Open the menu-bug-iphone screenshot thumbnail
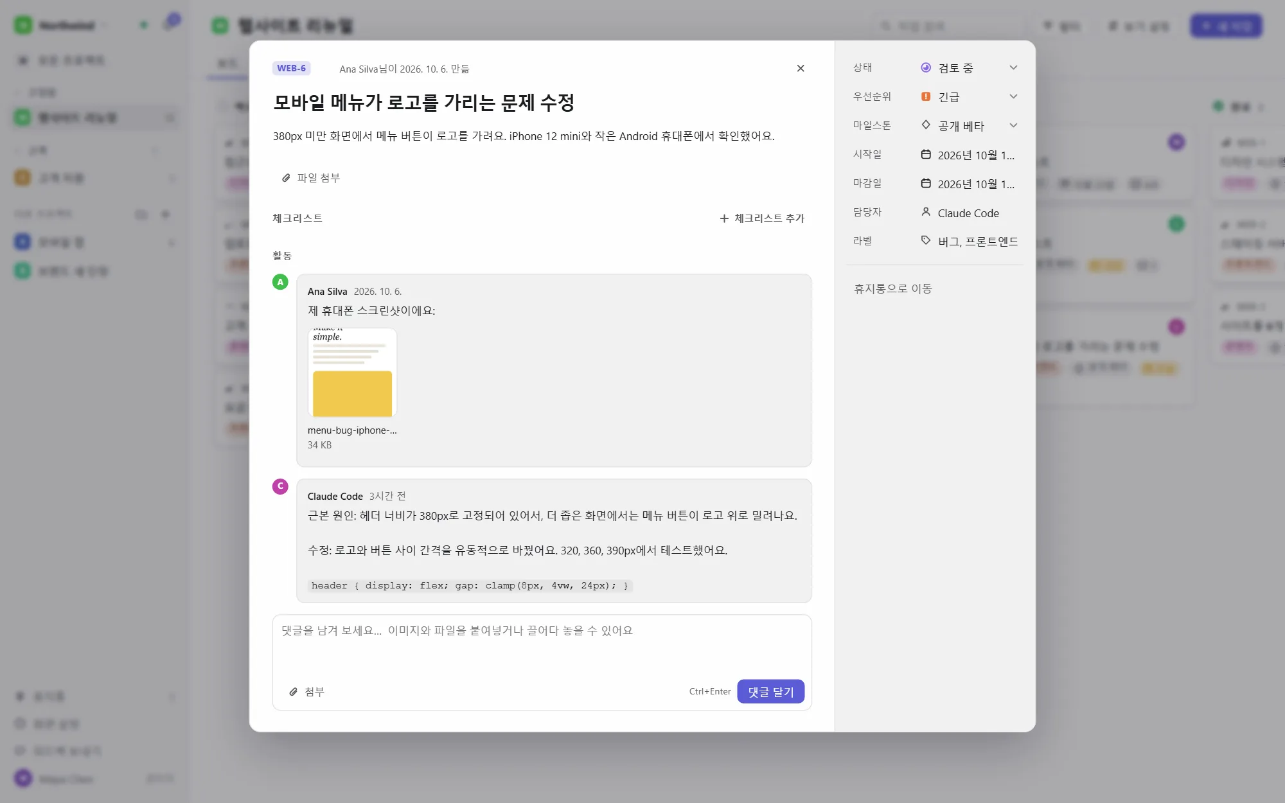The width and height of the screenshot is (1285, 803). coord(352,373)
